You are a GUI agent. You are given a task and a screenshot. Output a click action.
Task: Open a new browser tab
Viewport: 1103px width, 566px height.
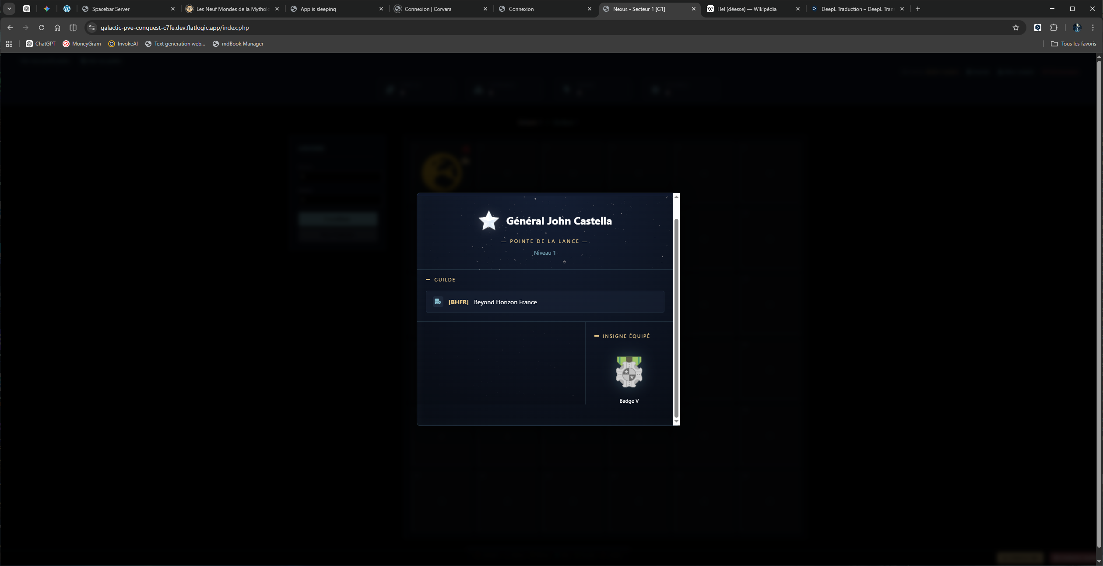click(x=918, y=9)
